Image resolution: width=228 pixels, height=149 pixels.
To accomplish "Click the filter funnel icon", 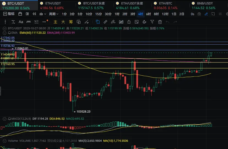I will tap(152, 22).
